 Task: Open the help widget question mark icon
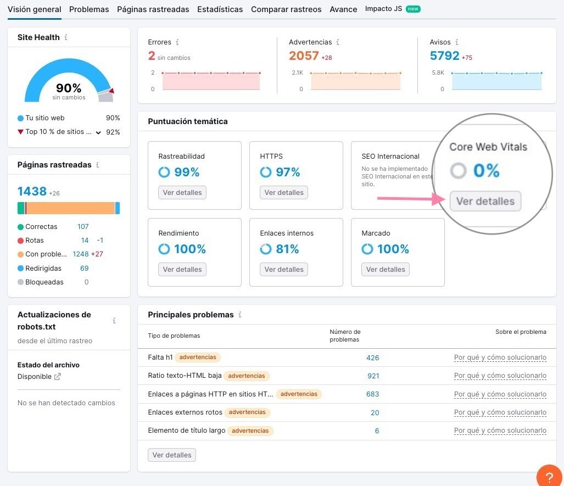point(550,476)
